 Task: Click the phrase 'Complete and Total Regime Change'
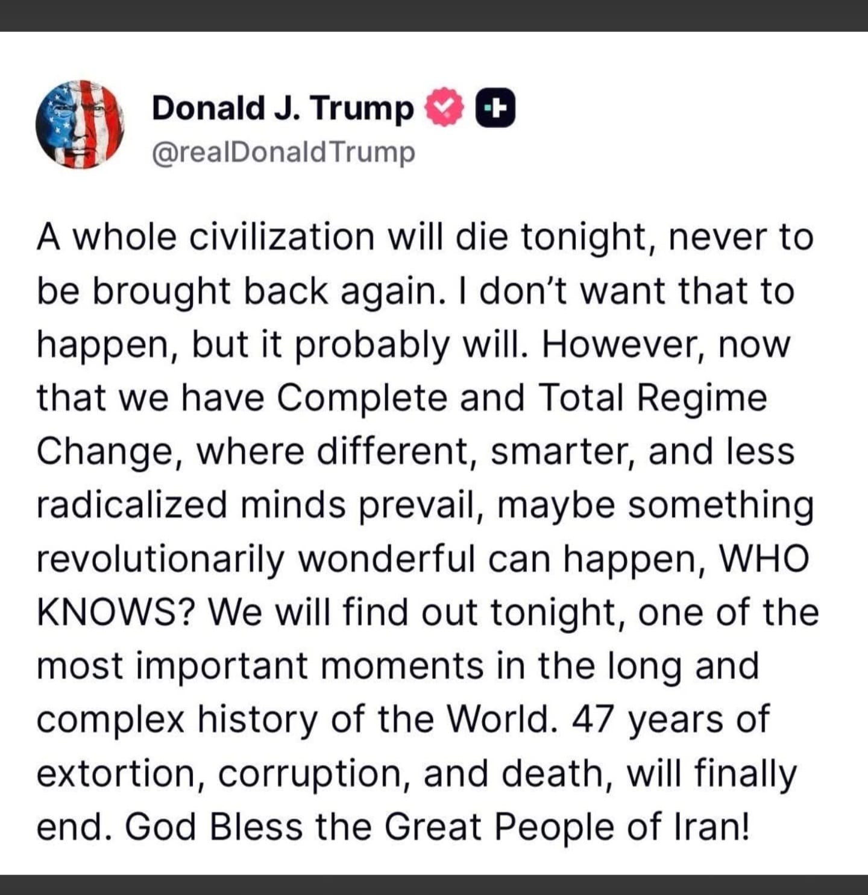coord(518,397)
